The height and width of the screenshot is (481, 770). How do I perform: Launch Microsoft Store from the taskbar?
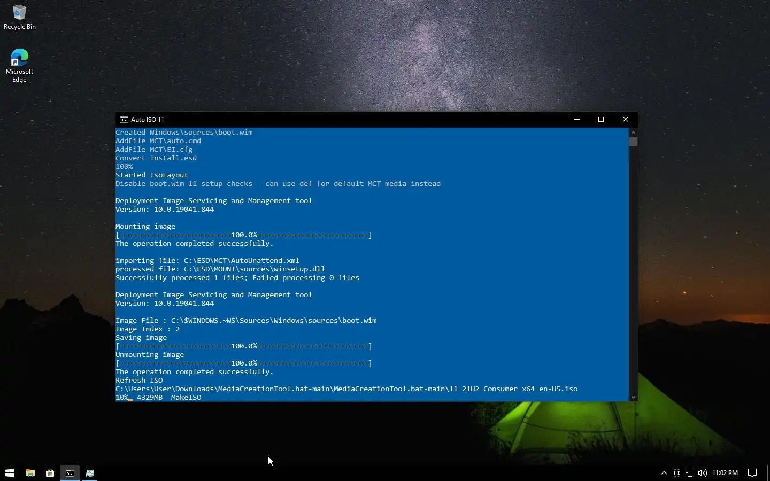click(50, 473)
